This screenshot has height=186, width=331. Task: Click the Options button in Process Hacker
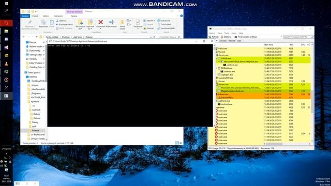[225, 37]
